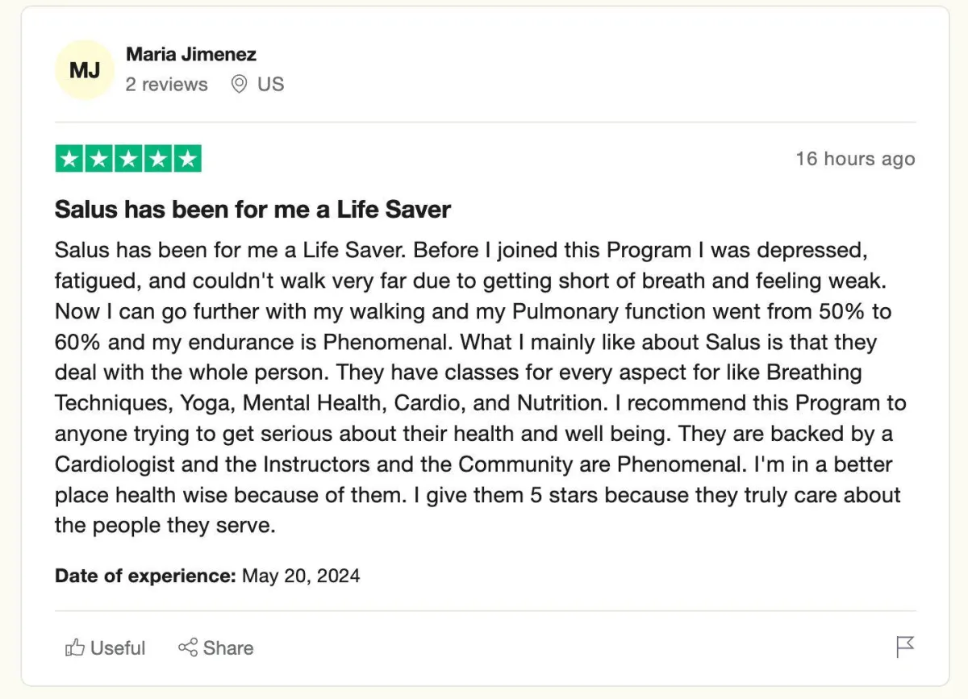Open the 'Salus has been for me a Life Saver' title

point(252,210)
